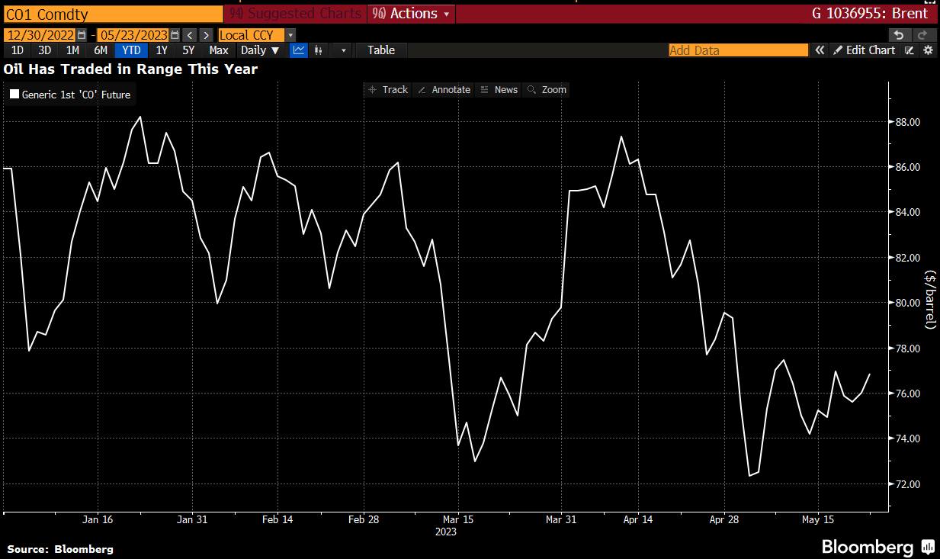940x559 pixels.
Task: Click the May 15 x-axis label
Action: point(819,520)
